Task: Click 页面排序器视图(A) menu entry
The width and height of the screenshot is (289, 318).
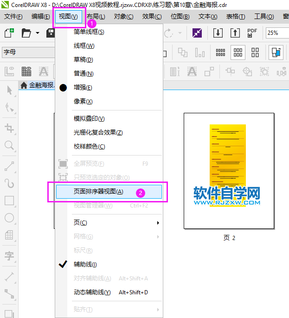Action: click(x=109, y=192)
